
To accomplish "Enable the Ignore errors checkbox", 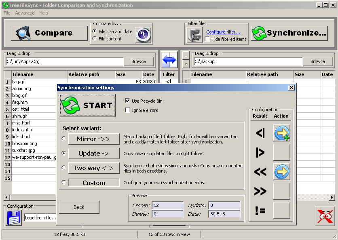I will pos(128,110).
